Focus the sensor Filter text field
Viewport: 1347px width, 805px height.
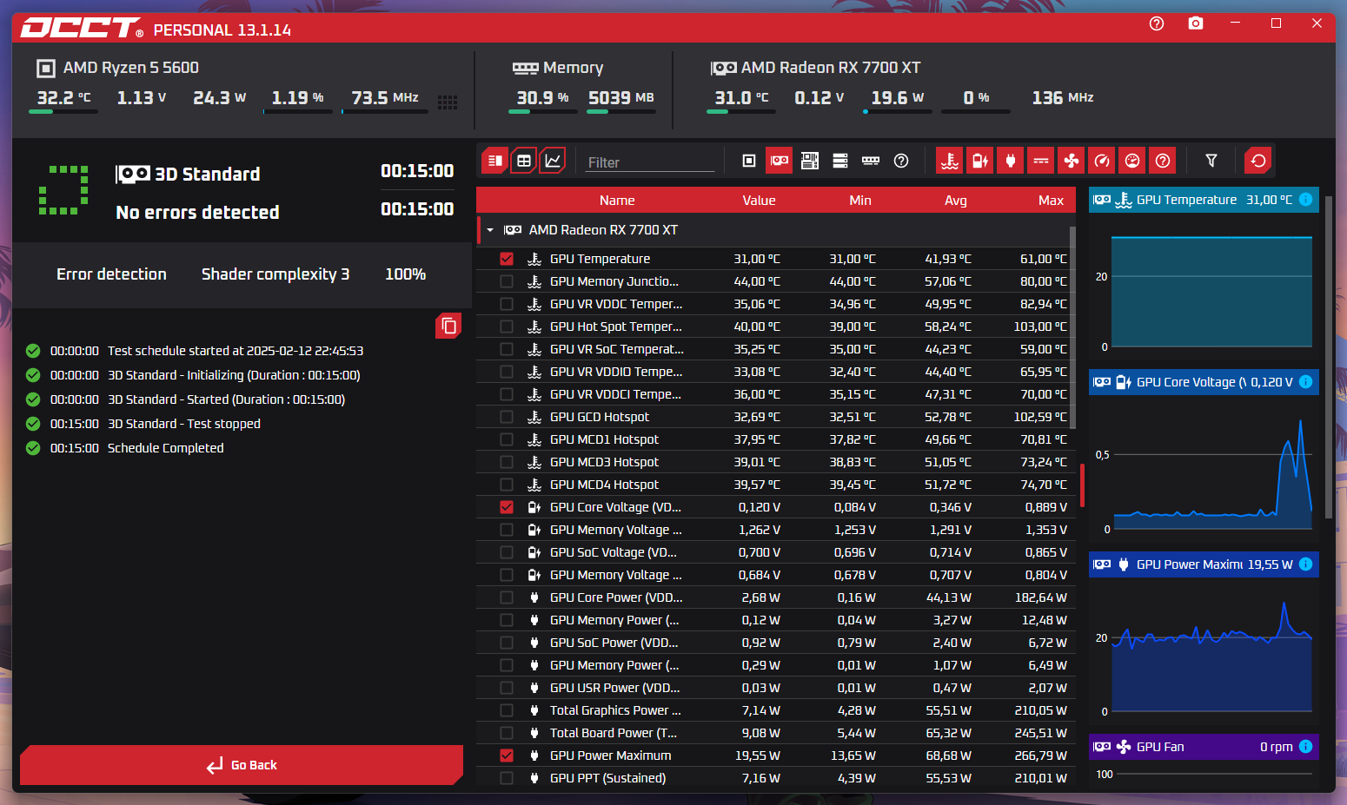point(649,162)
